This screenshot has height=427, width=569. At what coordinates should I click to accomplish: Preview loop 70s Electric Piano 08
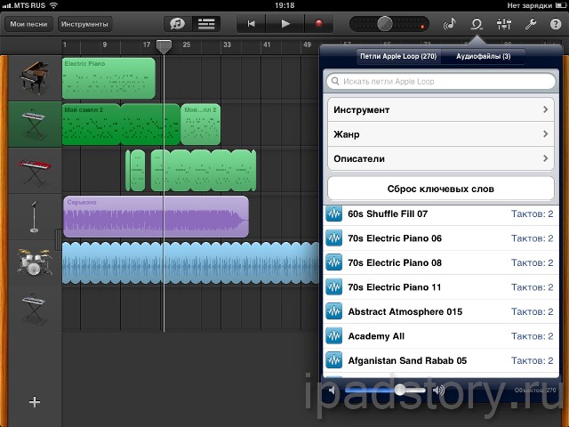[441, 262]
